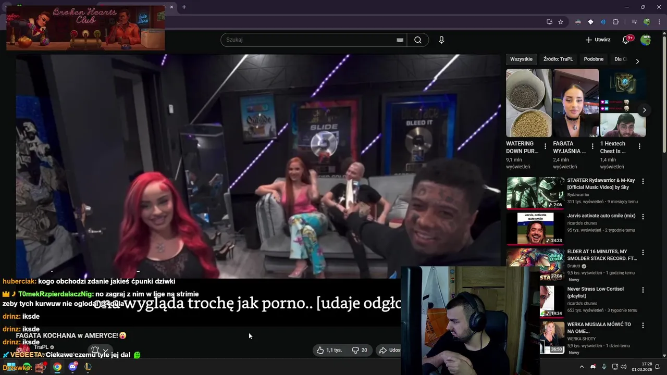
Task: Click the glasses-face extension icon in toolbar
Action: pyautogui.click(x=578, y=22)
